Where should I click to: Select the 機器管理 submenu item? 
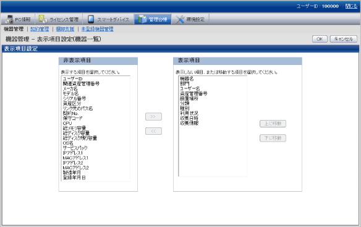[x=14, y=29]
